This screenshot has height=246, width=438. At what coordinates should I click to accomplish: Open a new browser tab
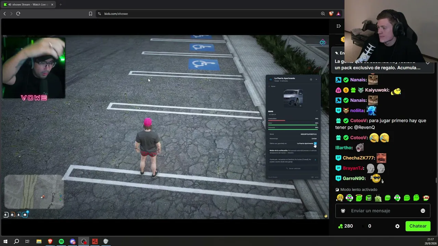[x=61, y=4]
